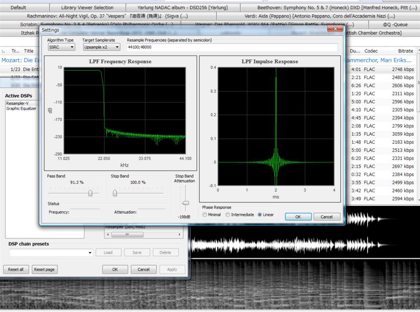420x312 pixels.
Task: Click the Resample Frequencies input field
Action: click(232, 48)
